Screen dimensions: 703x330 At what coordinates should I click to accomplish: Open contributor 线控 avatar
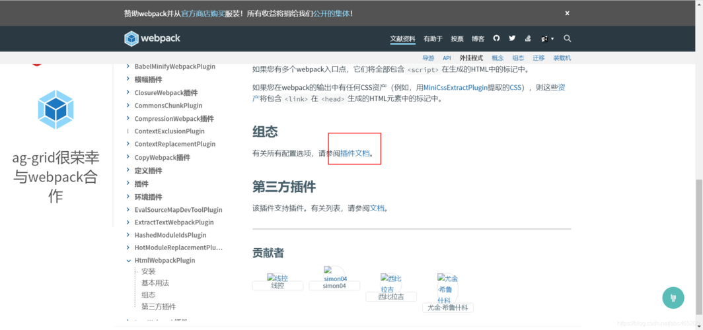[x=277, y=278]
